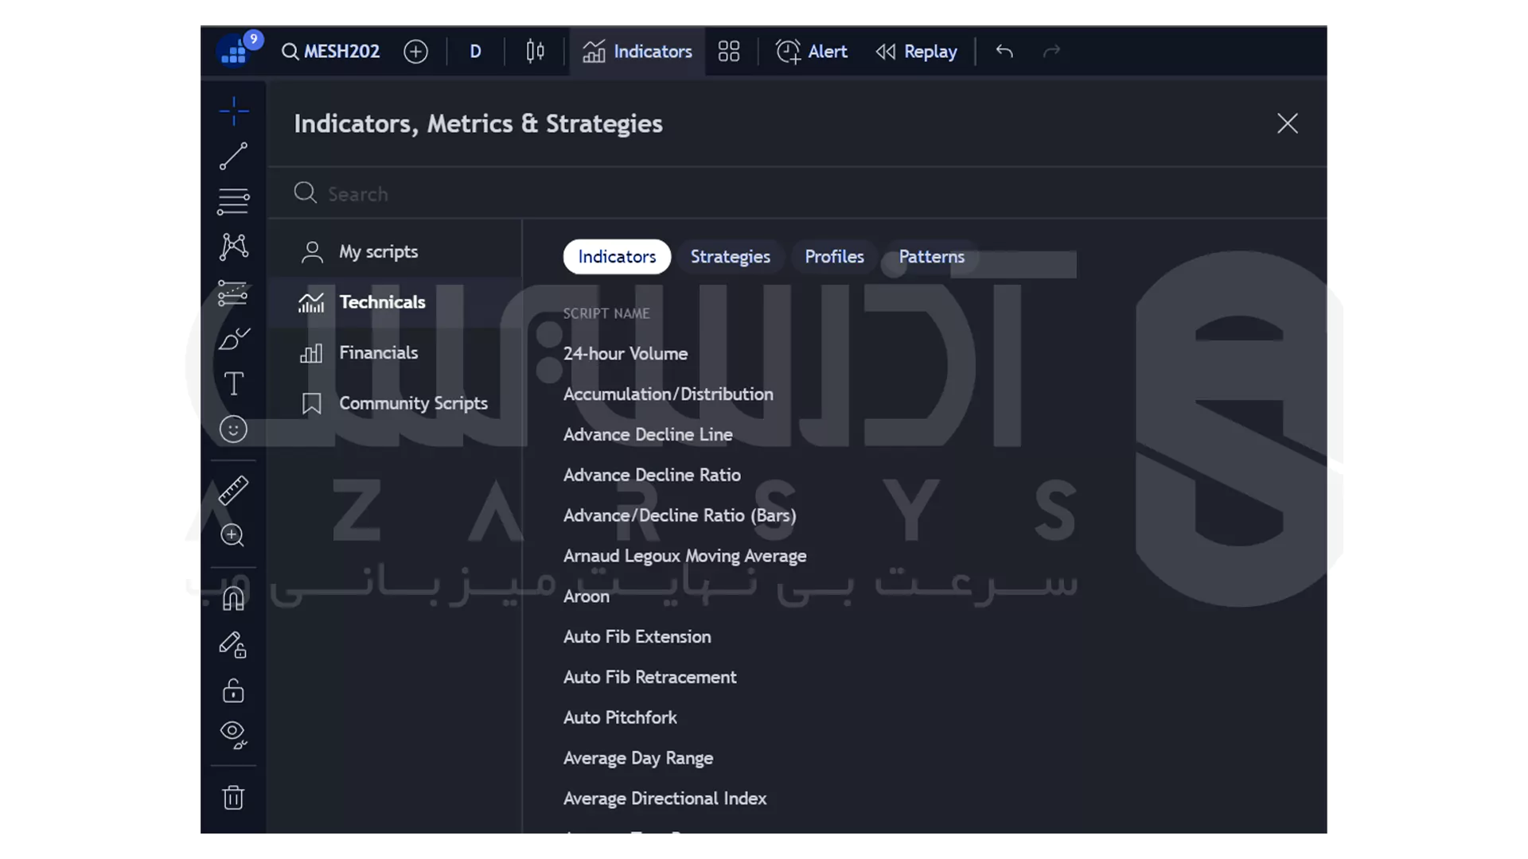Select the XABCD pattern tool

point(233,247)
